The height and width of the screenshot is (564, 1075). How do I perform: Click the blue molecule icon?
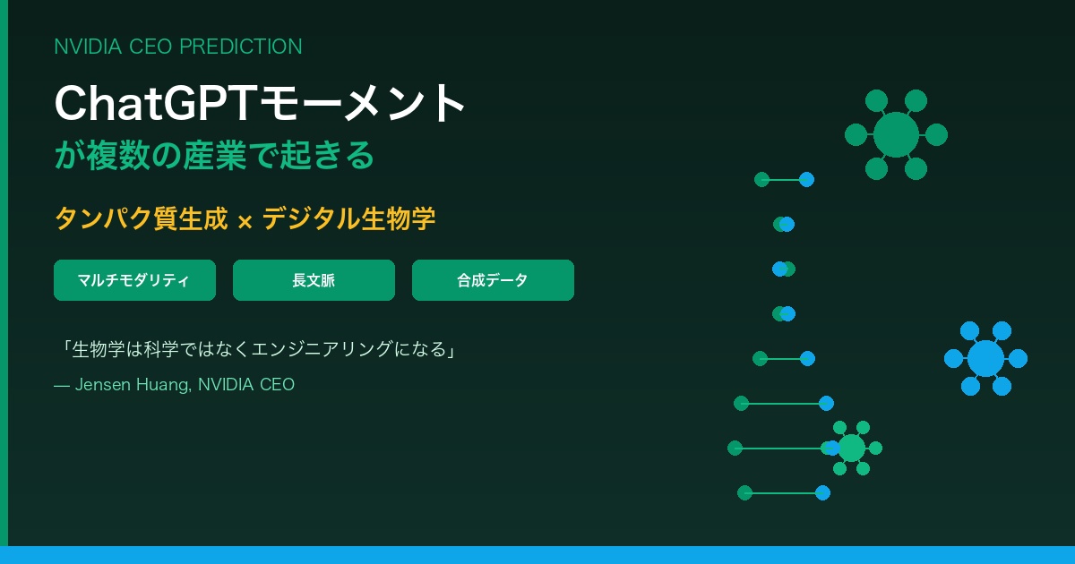(x=985, y=358)
